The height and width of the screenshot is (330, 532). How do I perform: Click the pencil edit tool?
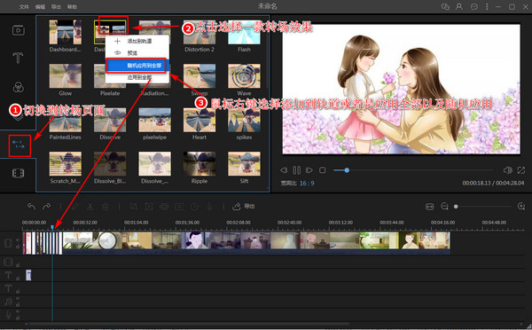75,206
